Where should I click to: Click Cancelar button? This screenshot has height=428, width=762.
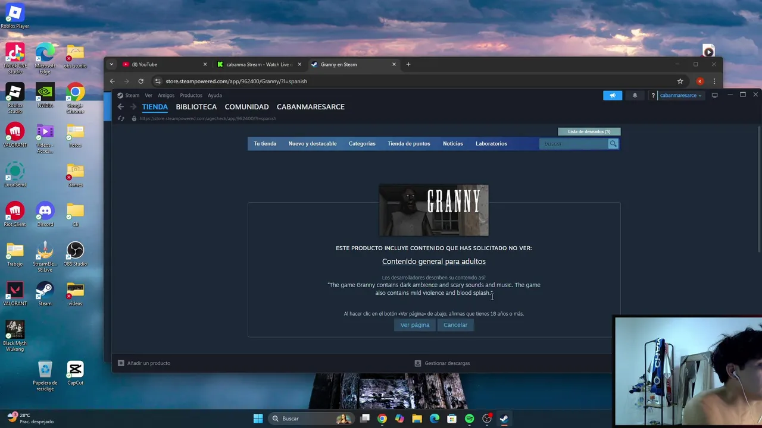[455, 325]
